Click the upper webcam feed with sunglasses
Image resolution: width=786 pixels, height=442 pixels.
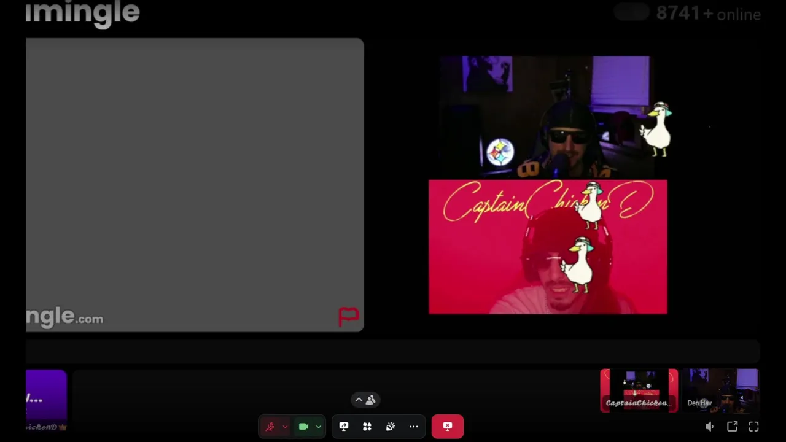545,117
